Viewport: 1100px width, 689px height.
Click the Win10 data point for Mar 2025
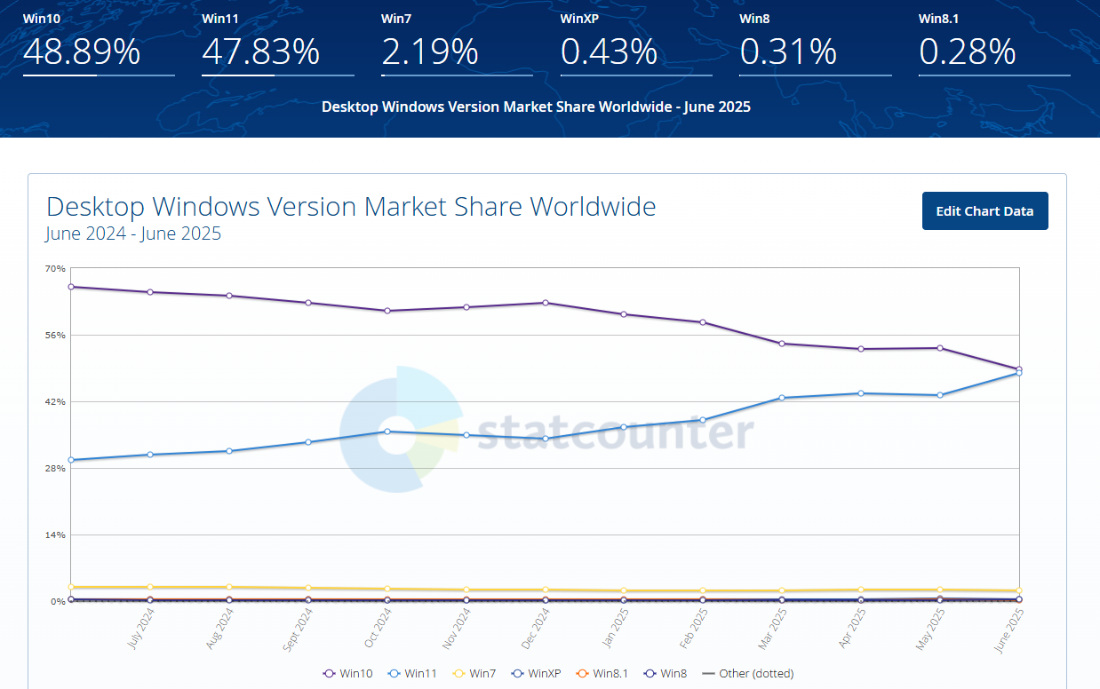tap(782, 344)
